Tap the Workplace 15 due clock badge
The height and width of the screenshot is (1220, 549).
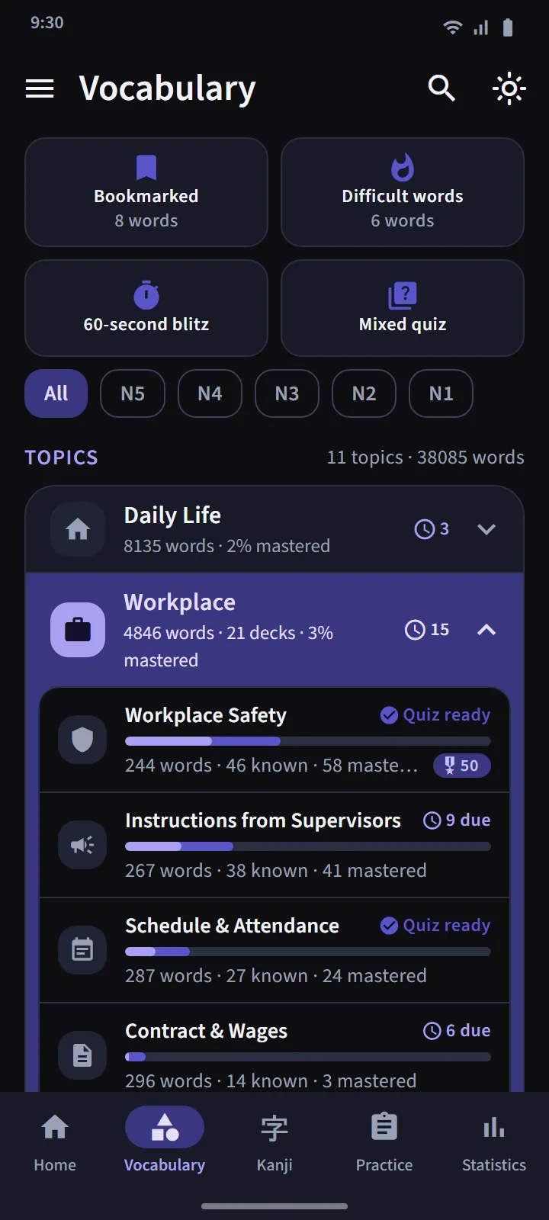pyautogui.click(x=427, y=630)
